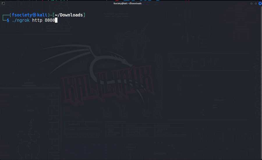Click the block cursor after 8080
The image size is (262, 160).
click(x=56, y=20)
